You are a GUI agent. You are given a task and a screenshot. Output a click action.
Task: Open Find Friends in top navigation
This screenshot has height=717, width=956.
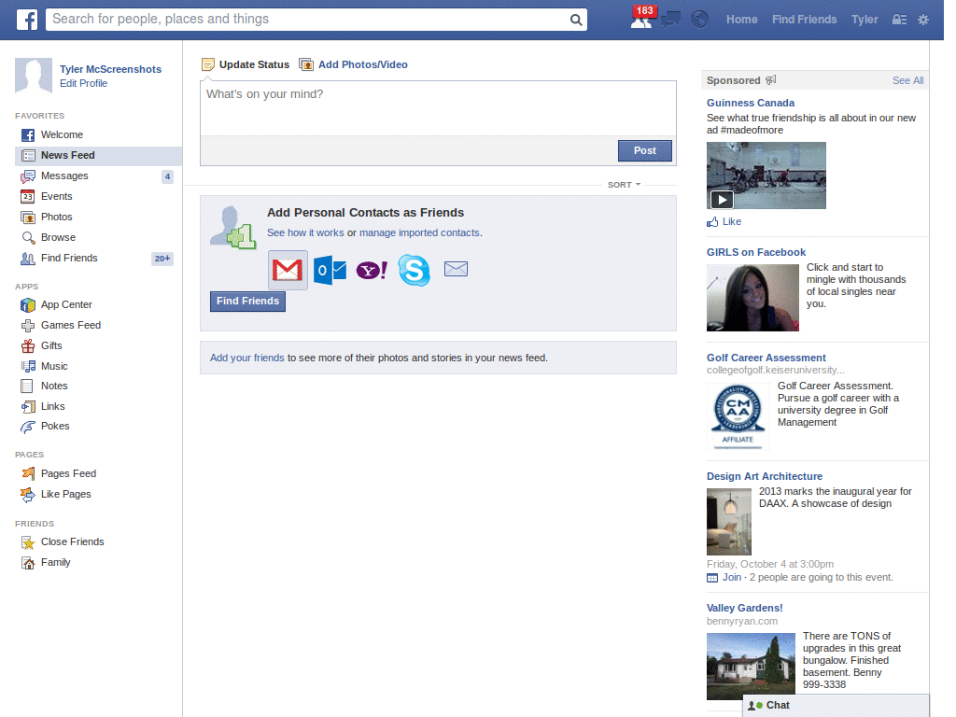click(x=804, y=20)
